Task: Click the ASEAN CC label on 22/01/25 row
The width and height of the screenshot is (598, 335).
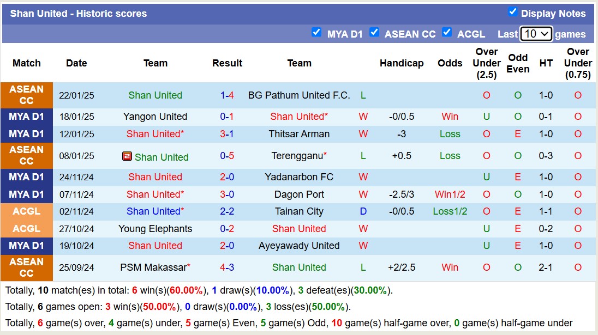Action: [x=27, y=95]
